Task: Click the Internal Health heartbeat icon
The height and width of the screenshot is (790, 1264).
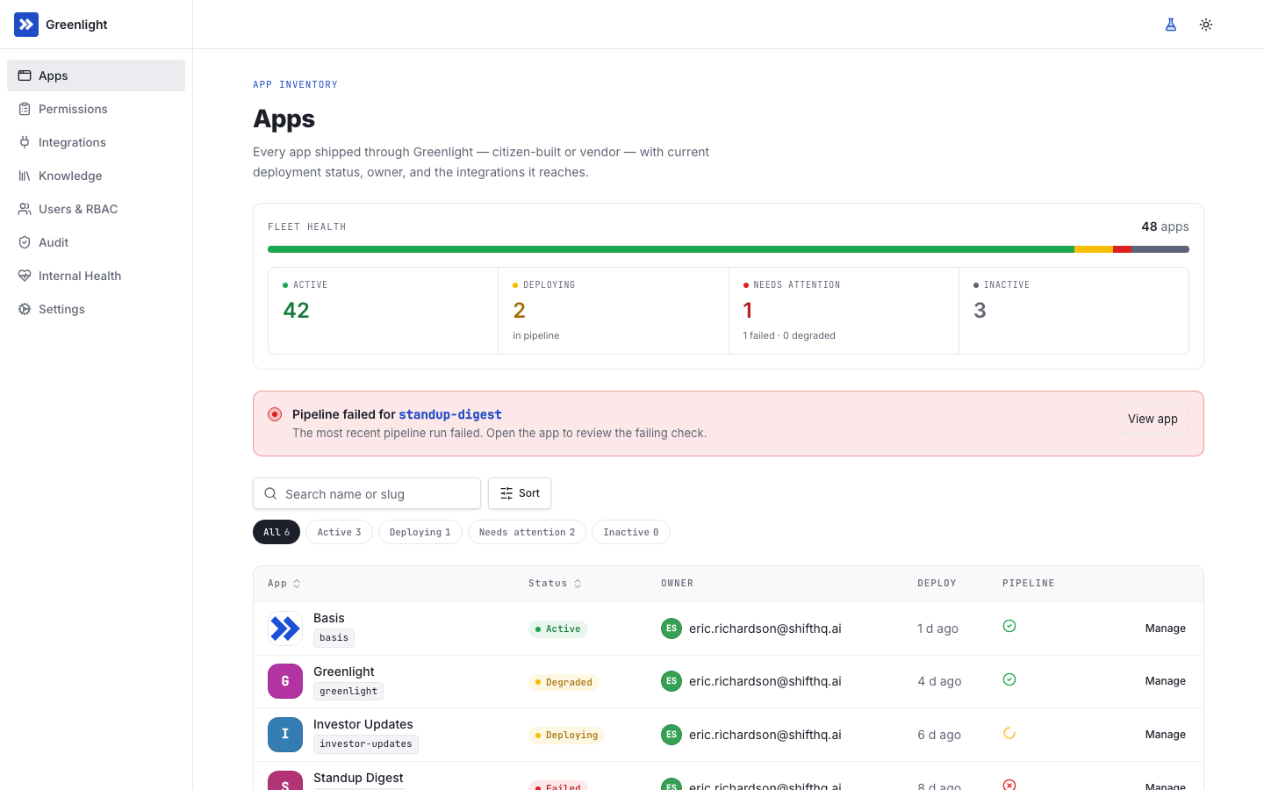Action: coord(25,276)
